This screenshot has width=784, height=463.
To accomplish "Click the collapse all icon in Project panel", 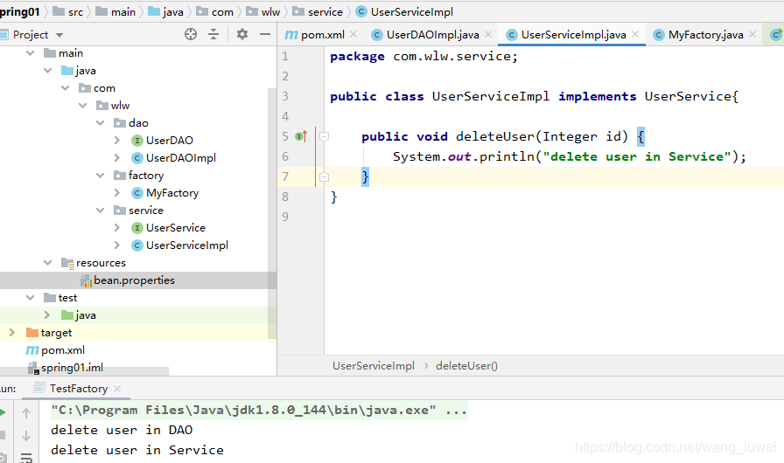I will point(213,34).
